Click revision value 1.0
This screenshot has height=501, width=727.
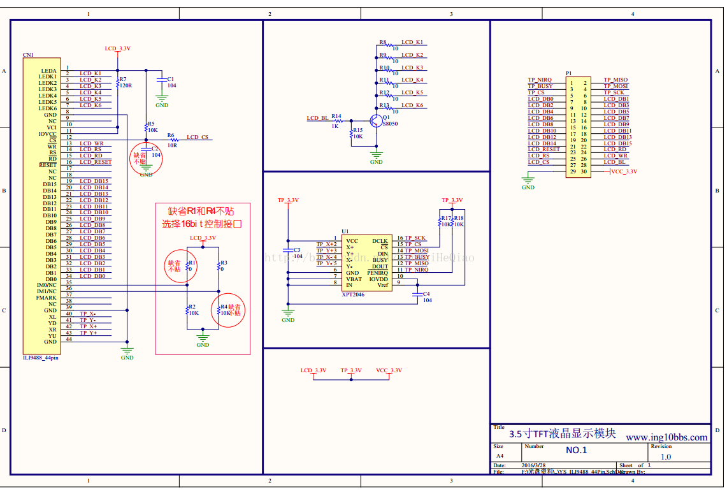[x=666, y=457]
